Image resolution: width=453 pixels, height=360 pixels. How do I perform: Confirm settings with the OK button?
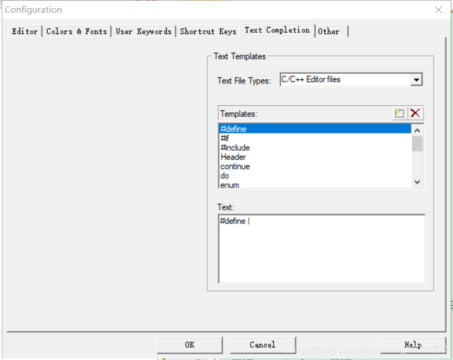click(x=190, y=344)
